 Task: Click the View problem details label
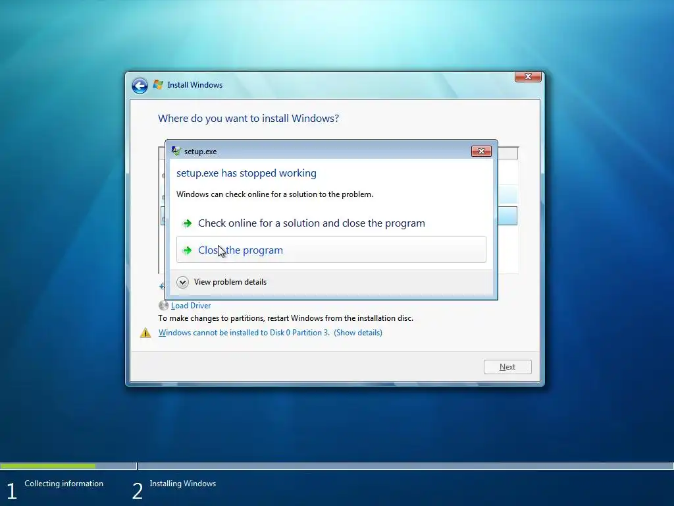pos(230,282)
